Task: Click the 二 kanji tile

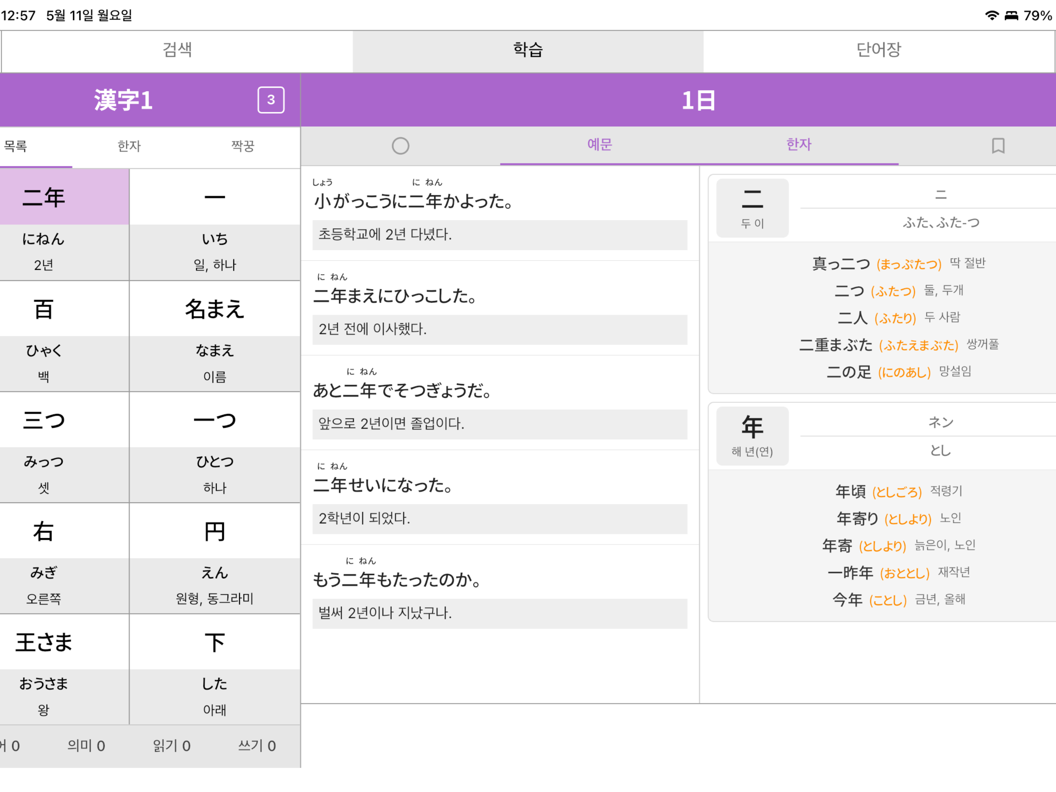Action: (x=752, y=208)
